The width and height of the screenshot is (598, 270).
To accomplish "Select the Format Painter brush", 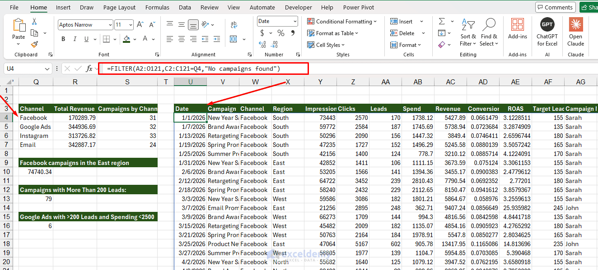I will coord(34,44).
